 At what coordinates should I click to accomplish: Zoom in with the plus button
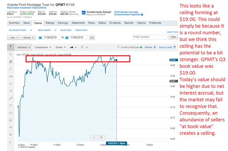coord(101,137)
